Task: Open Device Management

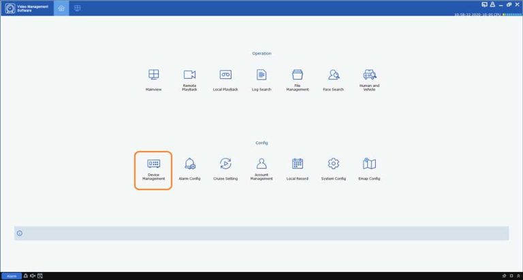Action: pyautogui.click(x=153, y=164)
